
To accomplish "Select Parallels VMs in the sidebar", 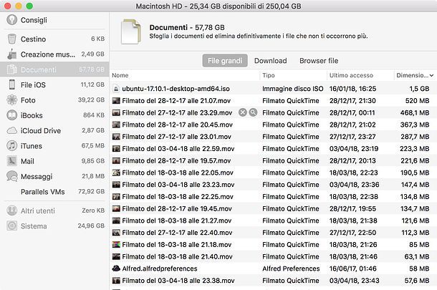I will [54, 192].
